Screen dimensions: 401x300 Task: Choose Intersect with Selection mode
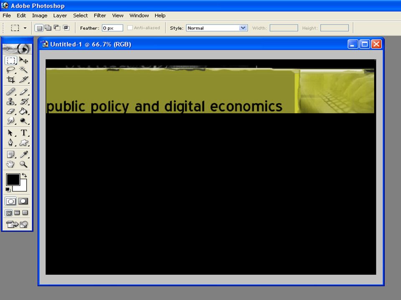point(66,28)
